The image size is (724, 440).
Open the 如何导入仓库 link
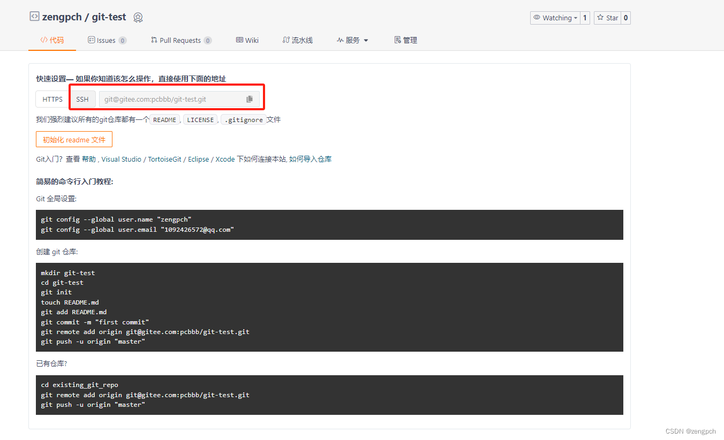311,159
